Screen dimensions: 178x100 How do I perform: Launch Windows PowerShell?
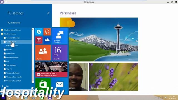coord(14,81)
